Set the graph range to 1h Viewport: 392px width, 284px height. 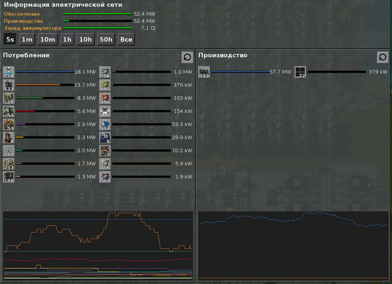pos(67,40)
